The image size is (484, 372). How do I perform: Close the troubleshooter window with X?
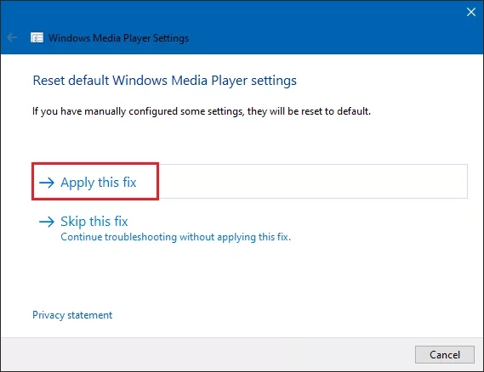[471, 12]
